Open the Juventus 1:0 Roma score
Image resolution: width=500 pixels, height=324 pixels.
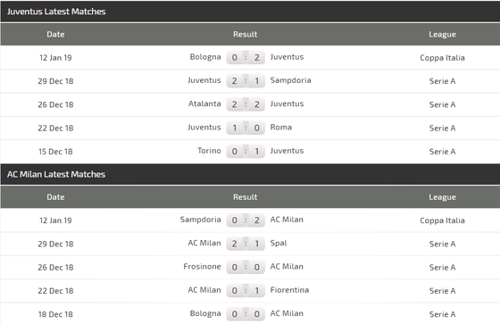pyautogui.click(x=246, y=128)
